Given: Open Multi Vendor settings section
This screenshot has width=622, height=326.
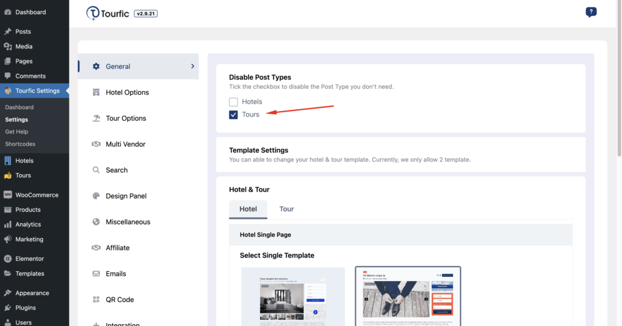Looking at the screenshot, I should (138, 144).
